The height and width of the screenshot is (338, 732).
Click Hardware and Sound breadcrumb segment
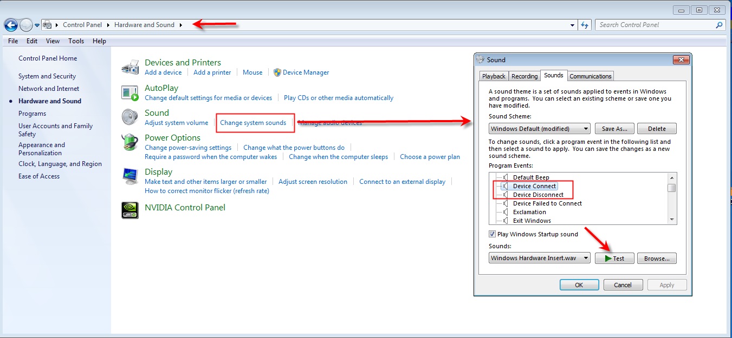tap(144, 25)
